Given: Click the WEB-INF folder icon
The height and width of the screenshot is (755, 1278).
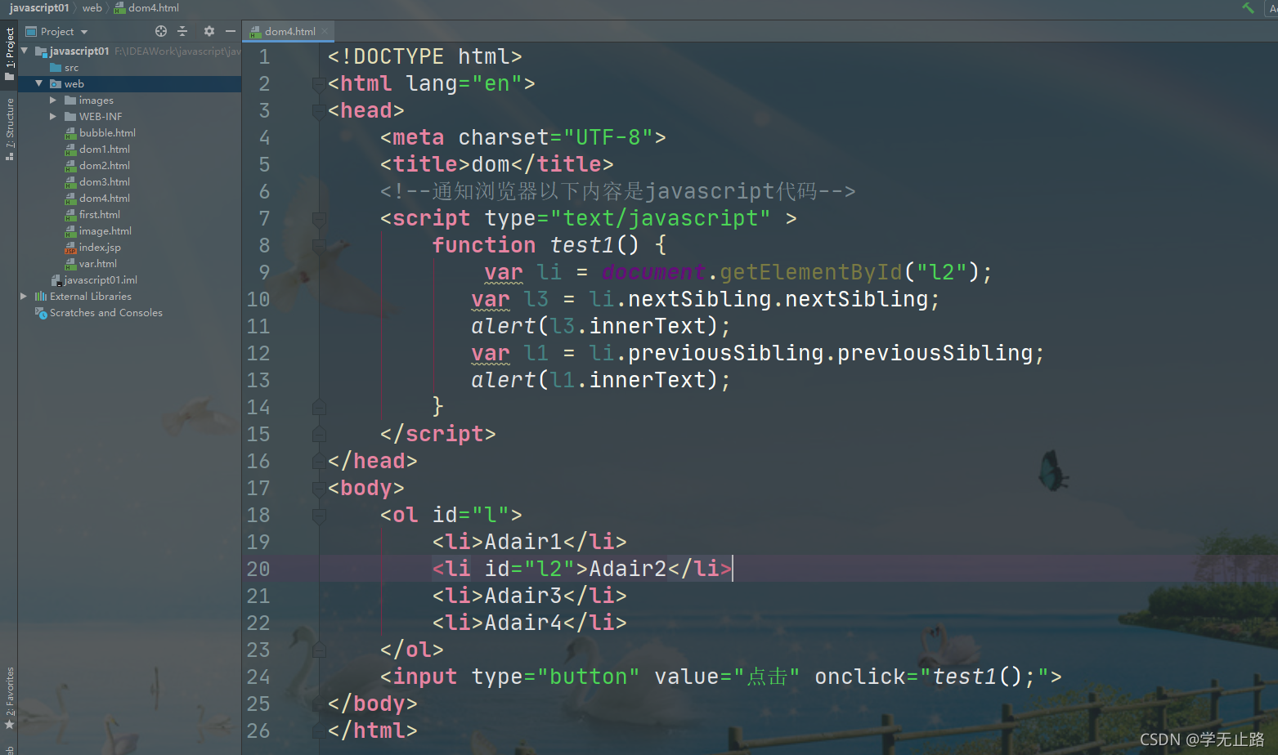Looking at the screenshot, I should point(70,117).
